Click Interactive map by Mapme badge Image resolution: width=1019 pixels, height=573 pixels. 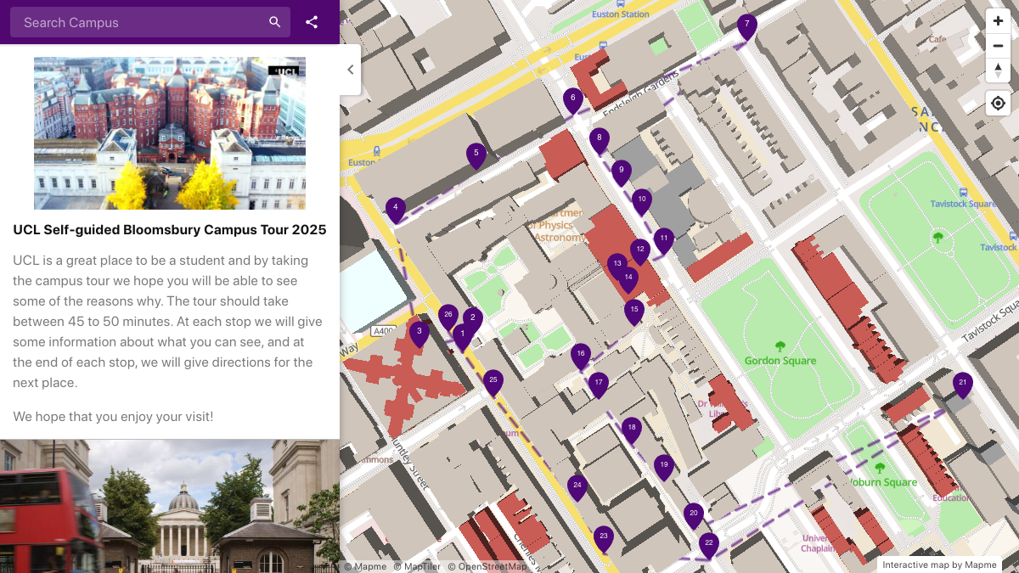coord(939,565)
